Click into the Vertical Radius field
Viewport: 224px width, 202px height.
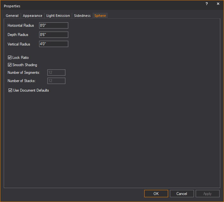click(54, 44)
